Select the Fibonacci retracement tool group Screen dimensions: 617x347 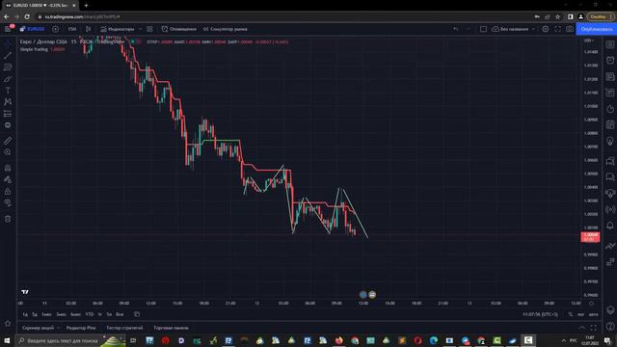coord(8,67)
